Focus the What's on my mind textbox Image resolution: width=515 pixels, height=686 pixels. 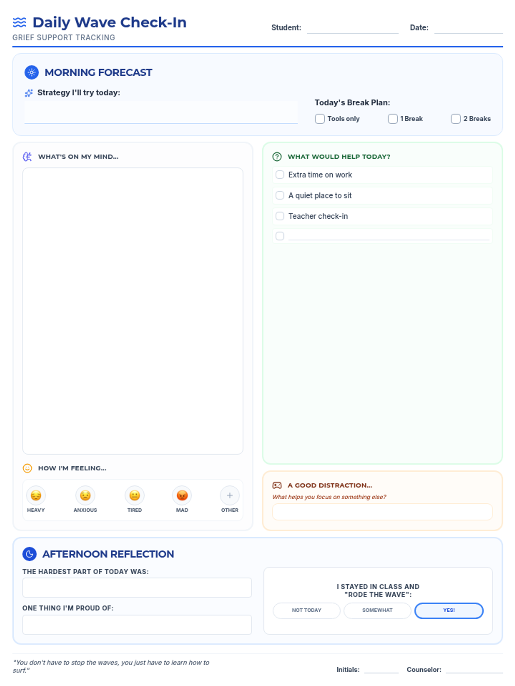pyautogui.click(x=133, y=311)
